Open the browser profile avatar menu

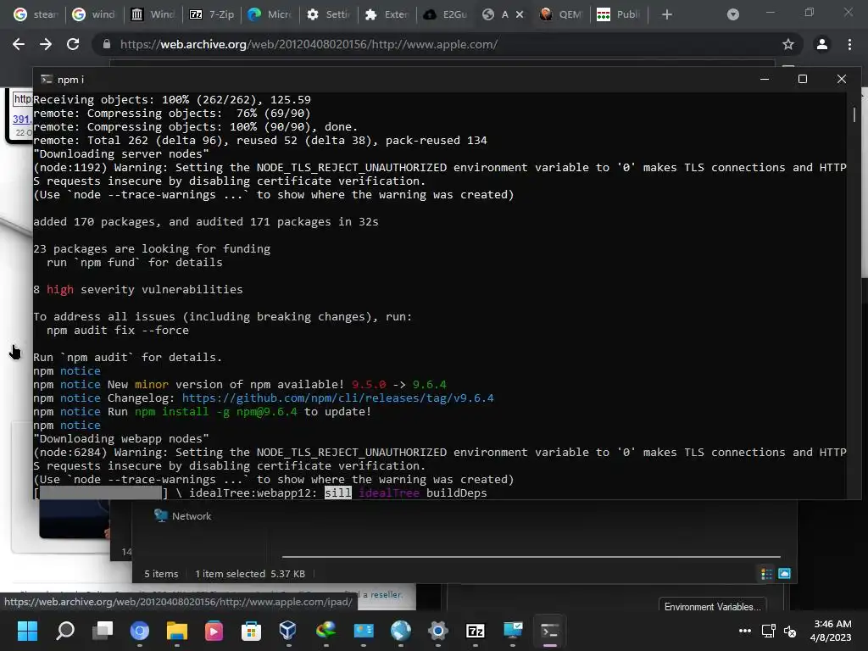pyautogui.click(x=822, y=44)
